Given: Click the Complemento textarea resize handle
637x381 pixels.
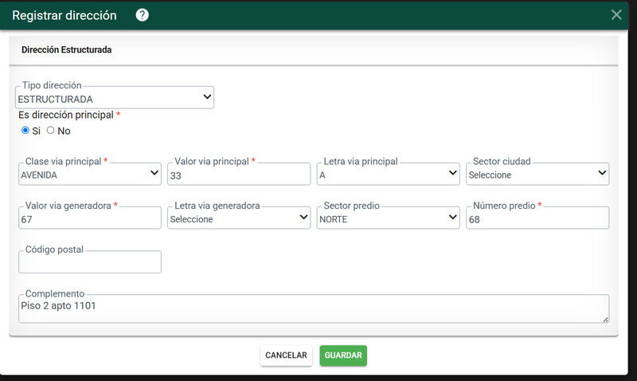Looking at the screenshot, I should click(605, 320).
